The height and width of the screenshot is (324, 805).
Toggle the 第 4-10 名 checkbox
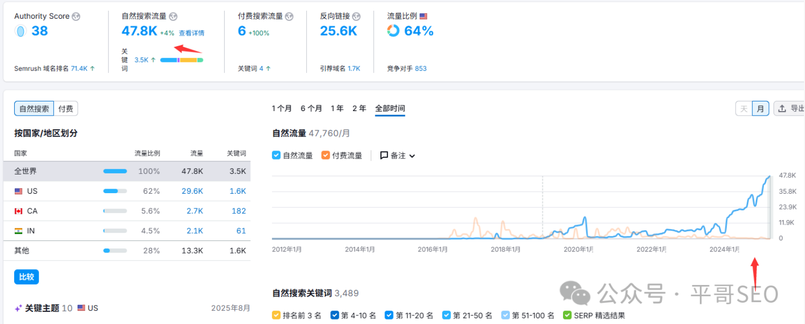(x=335, y=315)
